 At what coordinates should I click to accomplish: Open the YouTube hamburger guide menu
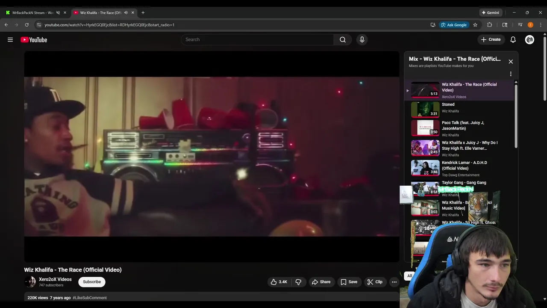tap(10, 40)
